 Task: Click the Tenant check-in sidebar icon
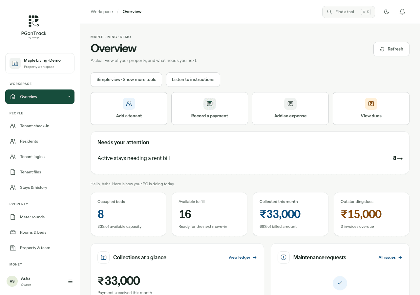click(13, 126)
